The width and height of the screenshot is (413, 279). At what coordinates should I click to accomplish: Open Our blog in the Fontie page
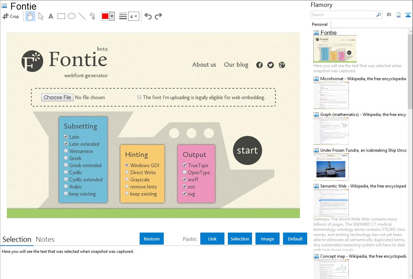coord(236,65)
